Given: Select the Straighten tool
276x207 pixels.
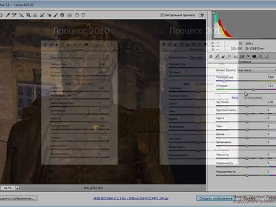Looking at the screenshot, I should [x=35, y=15].
